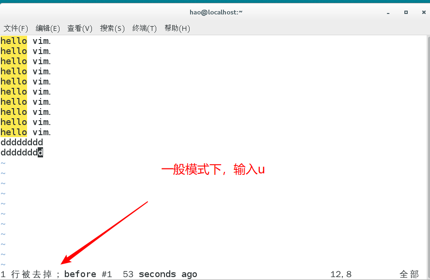Open the 查看(V) menu
430x280 pixels.
80,28
